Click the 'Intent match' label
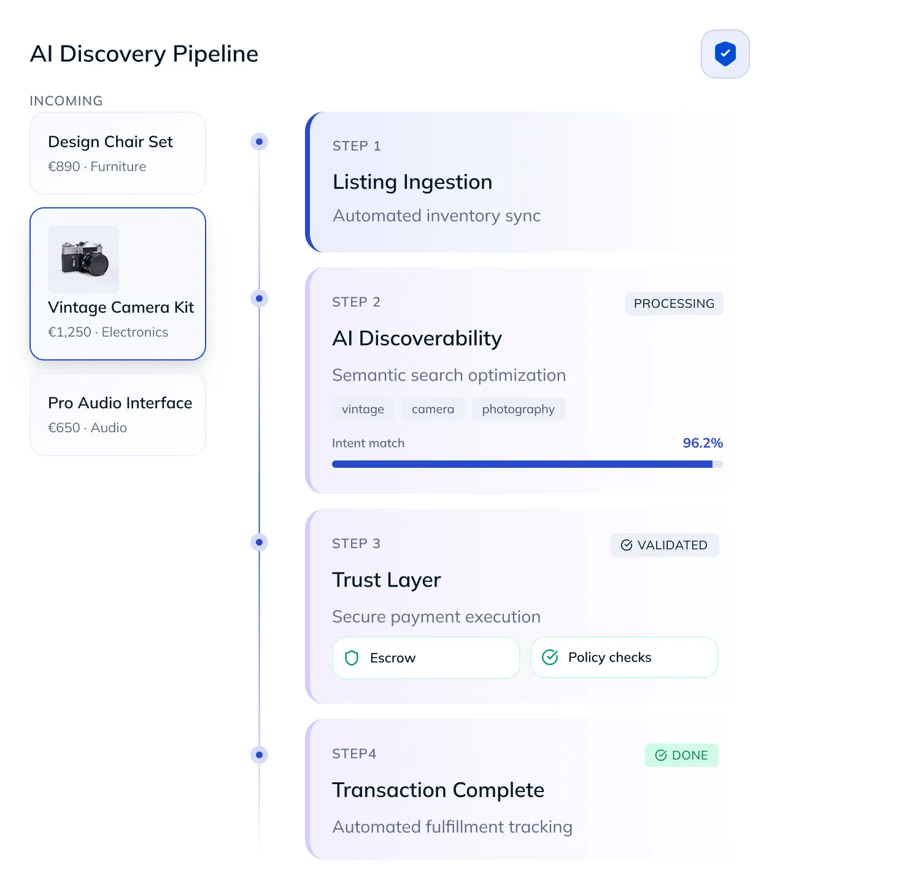Screen dimensions: 907x889 pos(368,443)
